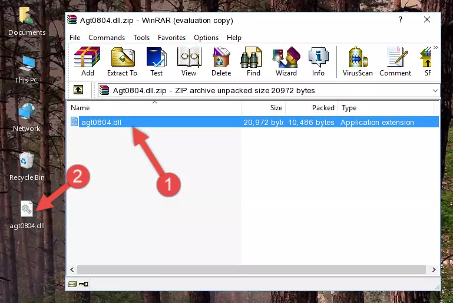Viewport: 453px width, 303px height.
Task: Open the Options menu
Action: (x=206, y=38)
